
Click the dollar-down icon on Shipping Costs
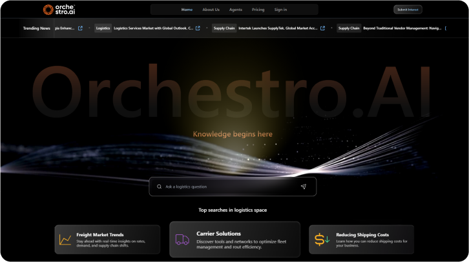322,239
